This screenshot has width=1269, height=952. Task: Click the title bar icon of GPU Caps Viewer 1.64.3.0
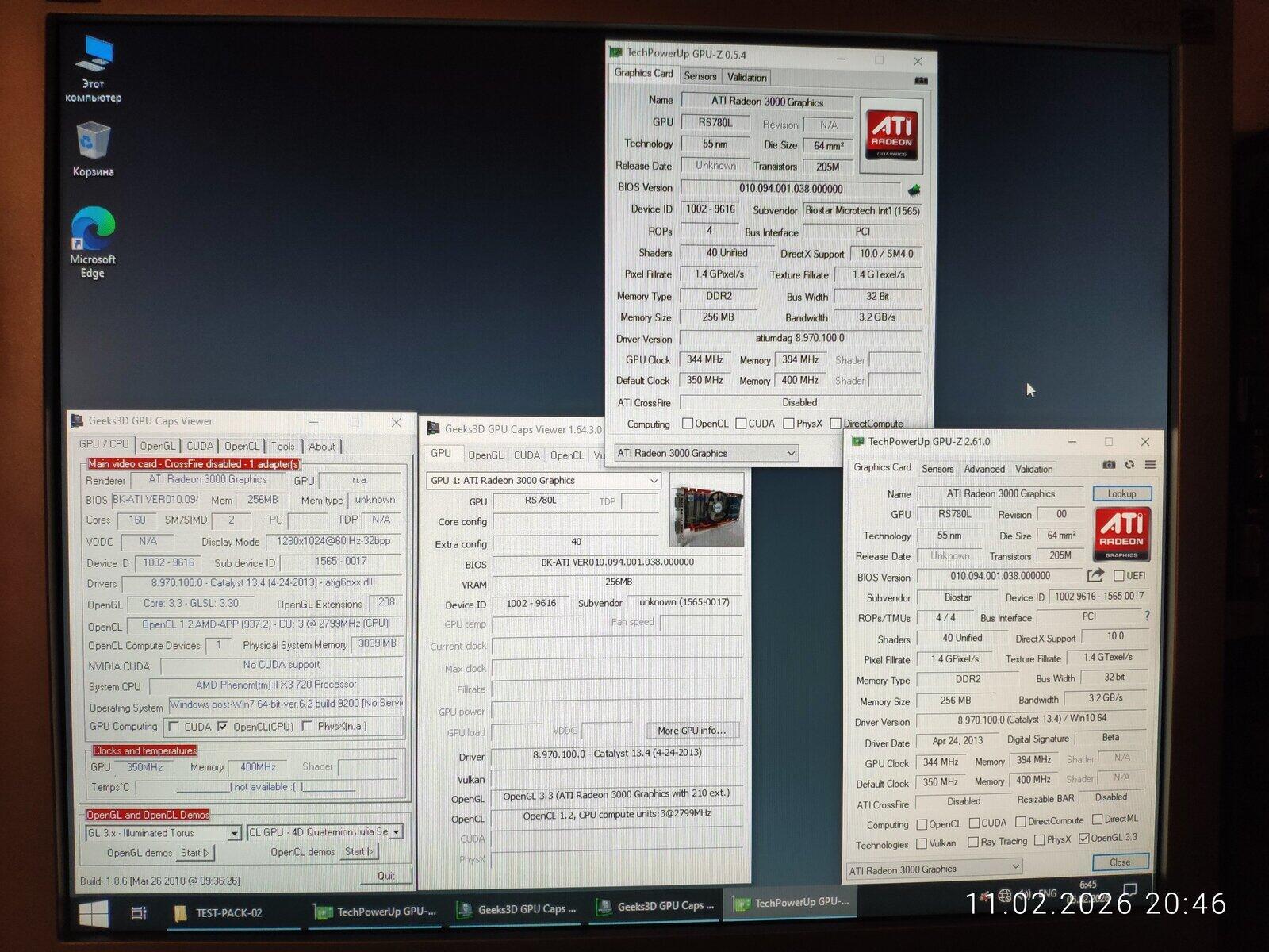point(433,428)
